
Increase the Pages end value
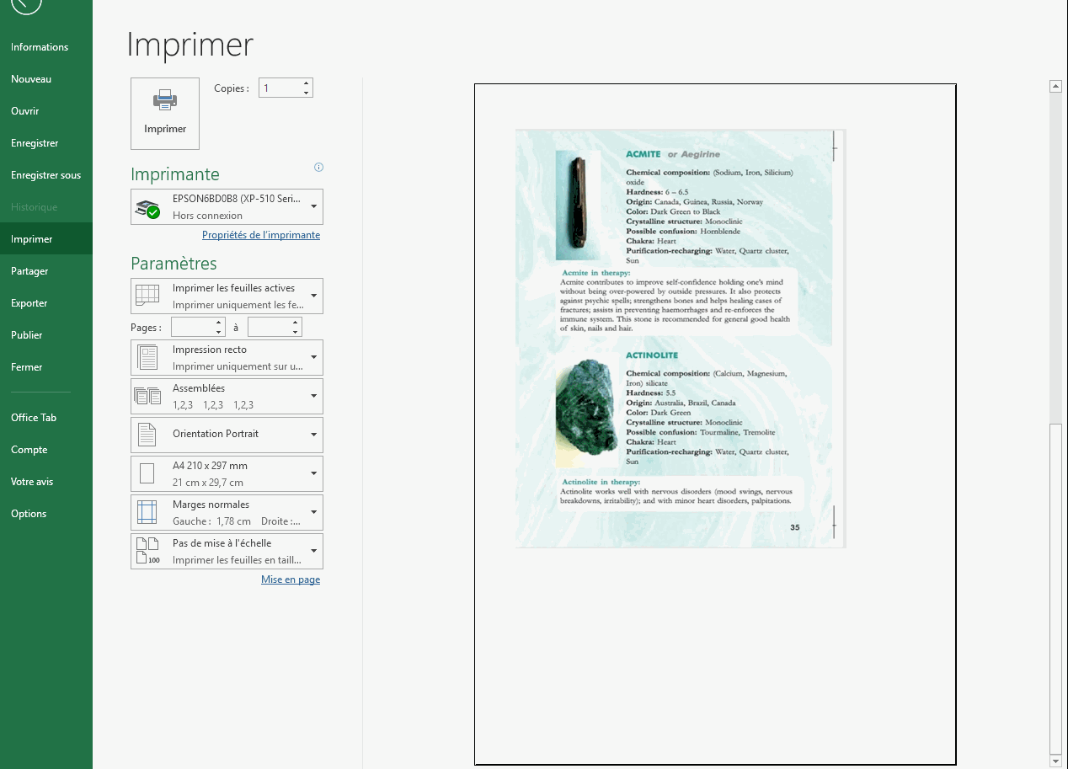pos(296,323)
